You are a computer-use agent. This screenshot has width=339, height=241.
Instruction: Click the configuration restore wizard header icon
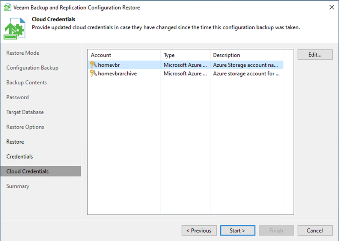click(14, 28)
